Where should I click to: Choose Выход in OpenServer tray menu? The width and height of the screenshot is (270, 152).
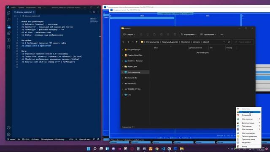pyautogui.click(x=248, y=147)
